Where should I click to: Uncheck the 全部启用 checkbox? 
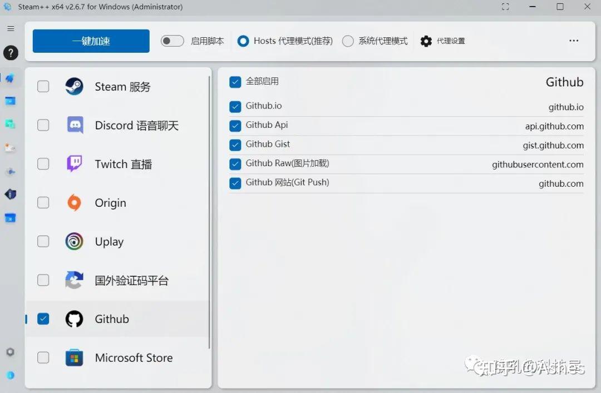(x=235, y=82)
